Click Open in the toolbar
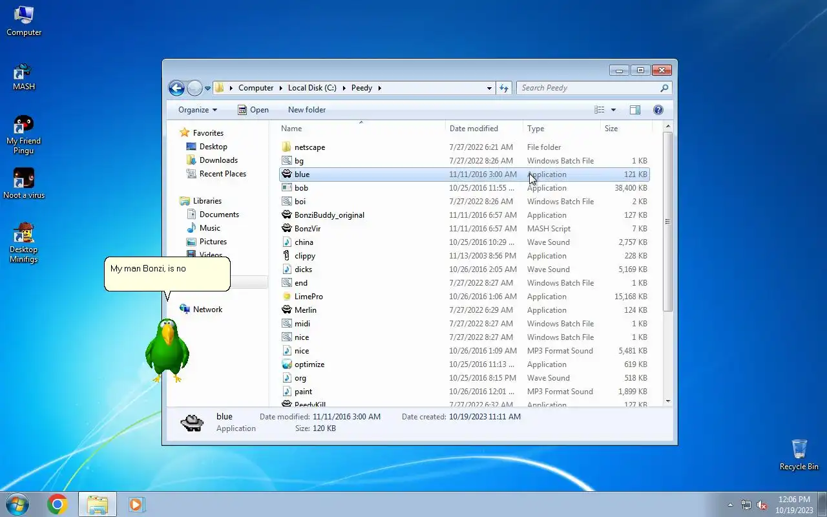 [253, 110]
